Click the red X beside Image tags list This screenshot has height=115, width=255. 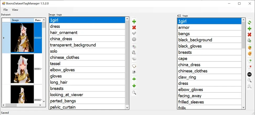134,27
